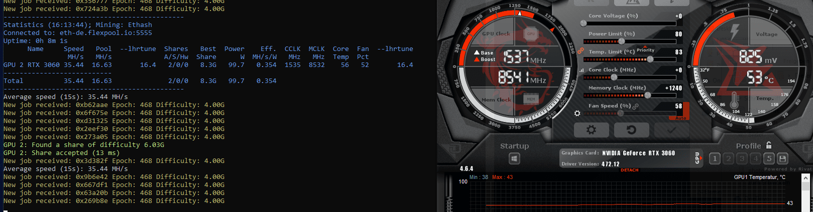
Task: Click the lightning bolt voltage icon
Action: (x=734, y=31)
